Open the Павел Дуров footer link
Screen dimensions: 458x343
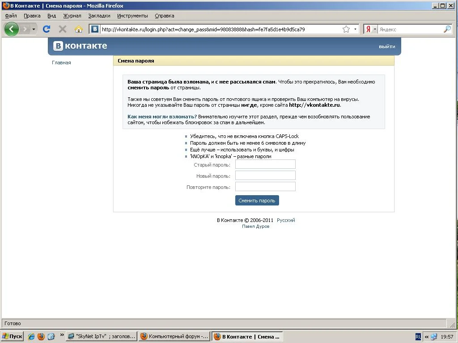255,226
